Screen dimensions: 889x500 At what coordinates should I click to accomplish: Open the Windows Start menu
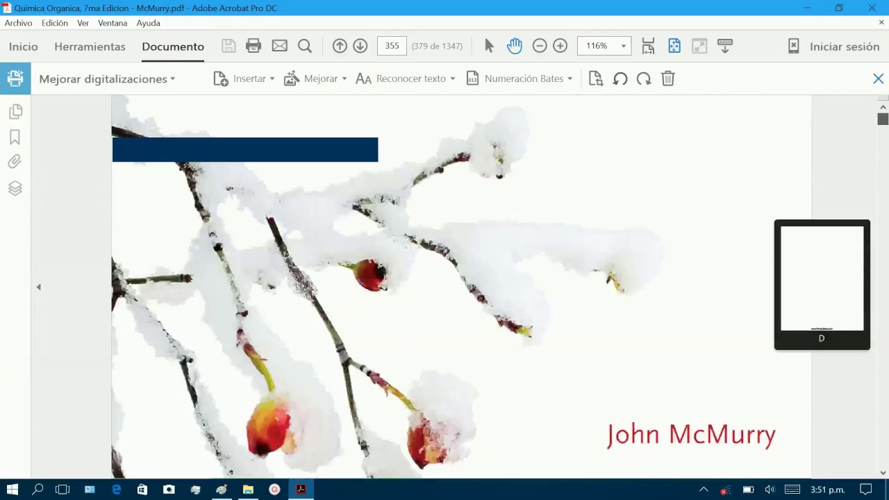(x=12, y=490)
